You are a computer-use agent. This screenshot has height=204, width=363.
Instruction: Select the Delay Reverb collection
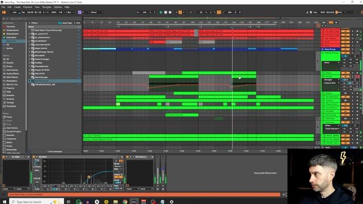(12, 34)
